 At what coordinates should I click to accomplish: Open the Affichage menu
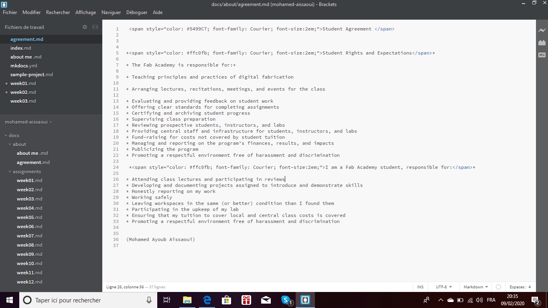[86, 12]
